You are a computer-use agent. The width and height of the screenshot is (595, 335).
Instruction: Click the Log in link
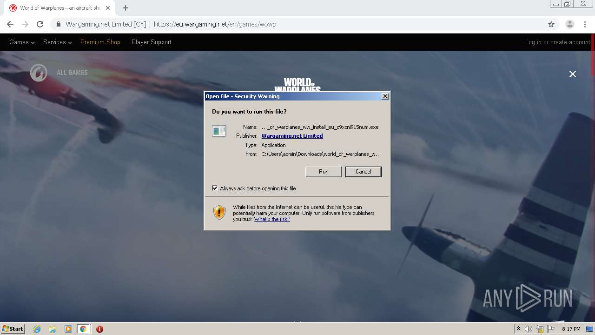click(x=533, y=42)
